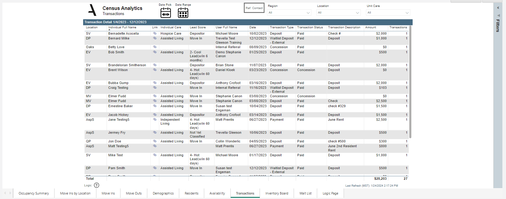Image resolution: width=506 pixels, height=199 pixels.
Task: Go to previous page tab arrow
Action: (5, 193)
